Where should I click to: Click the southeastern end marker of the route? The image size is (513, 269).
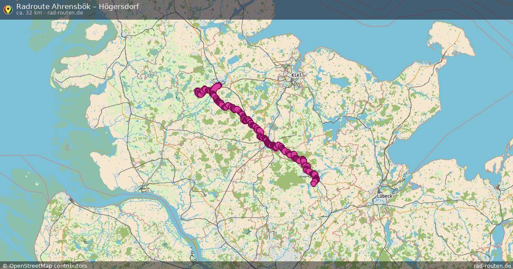[314, 183]
